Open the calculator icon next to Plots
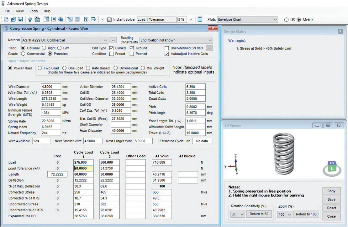The image size is (348, 227). (200, 19)
